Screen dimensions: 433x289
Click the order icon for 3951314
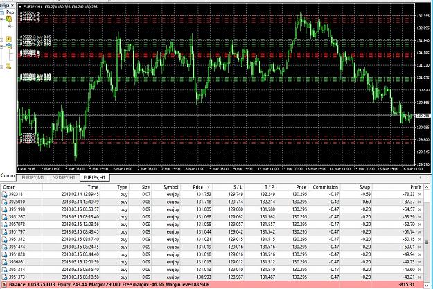tap(4, 270)
